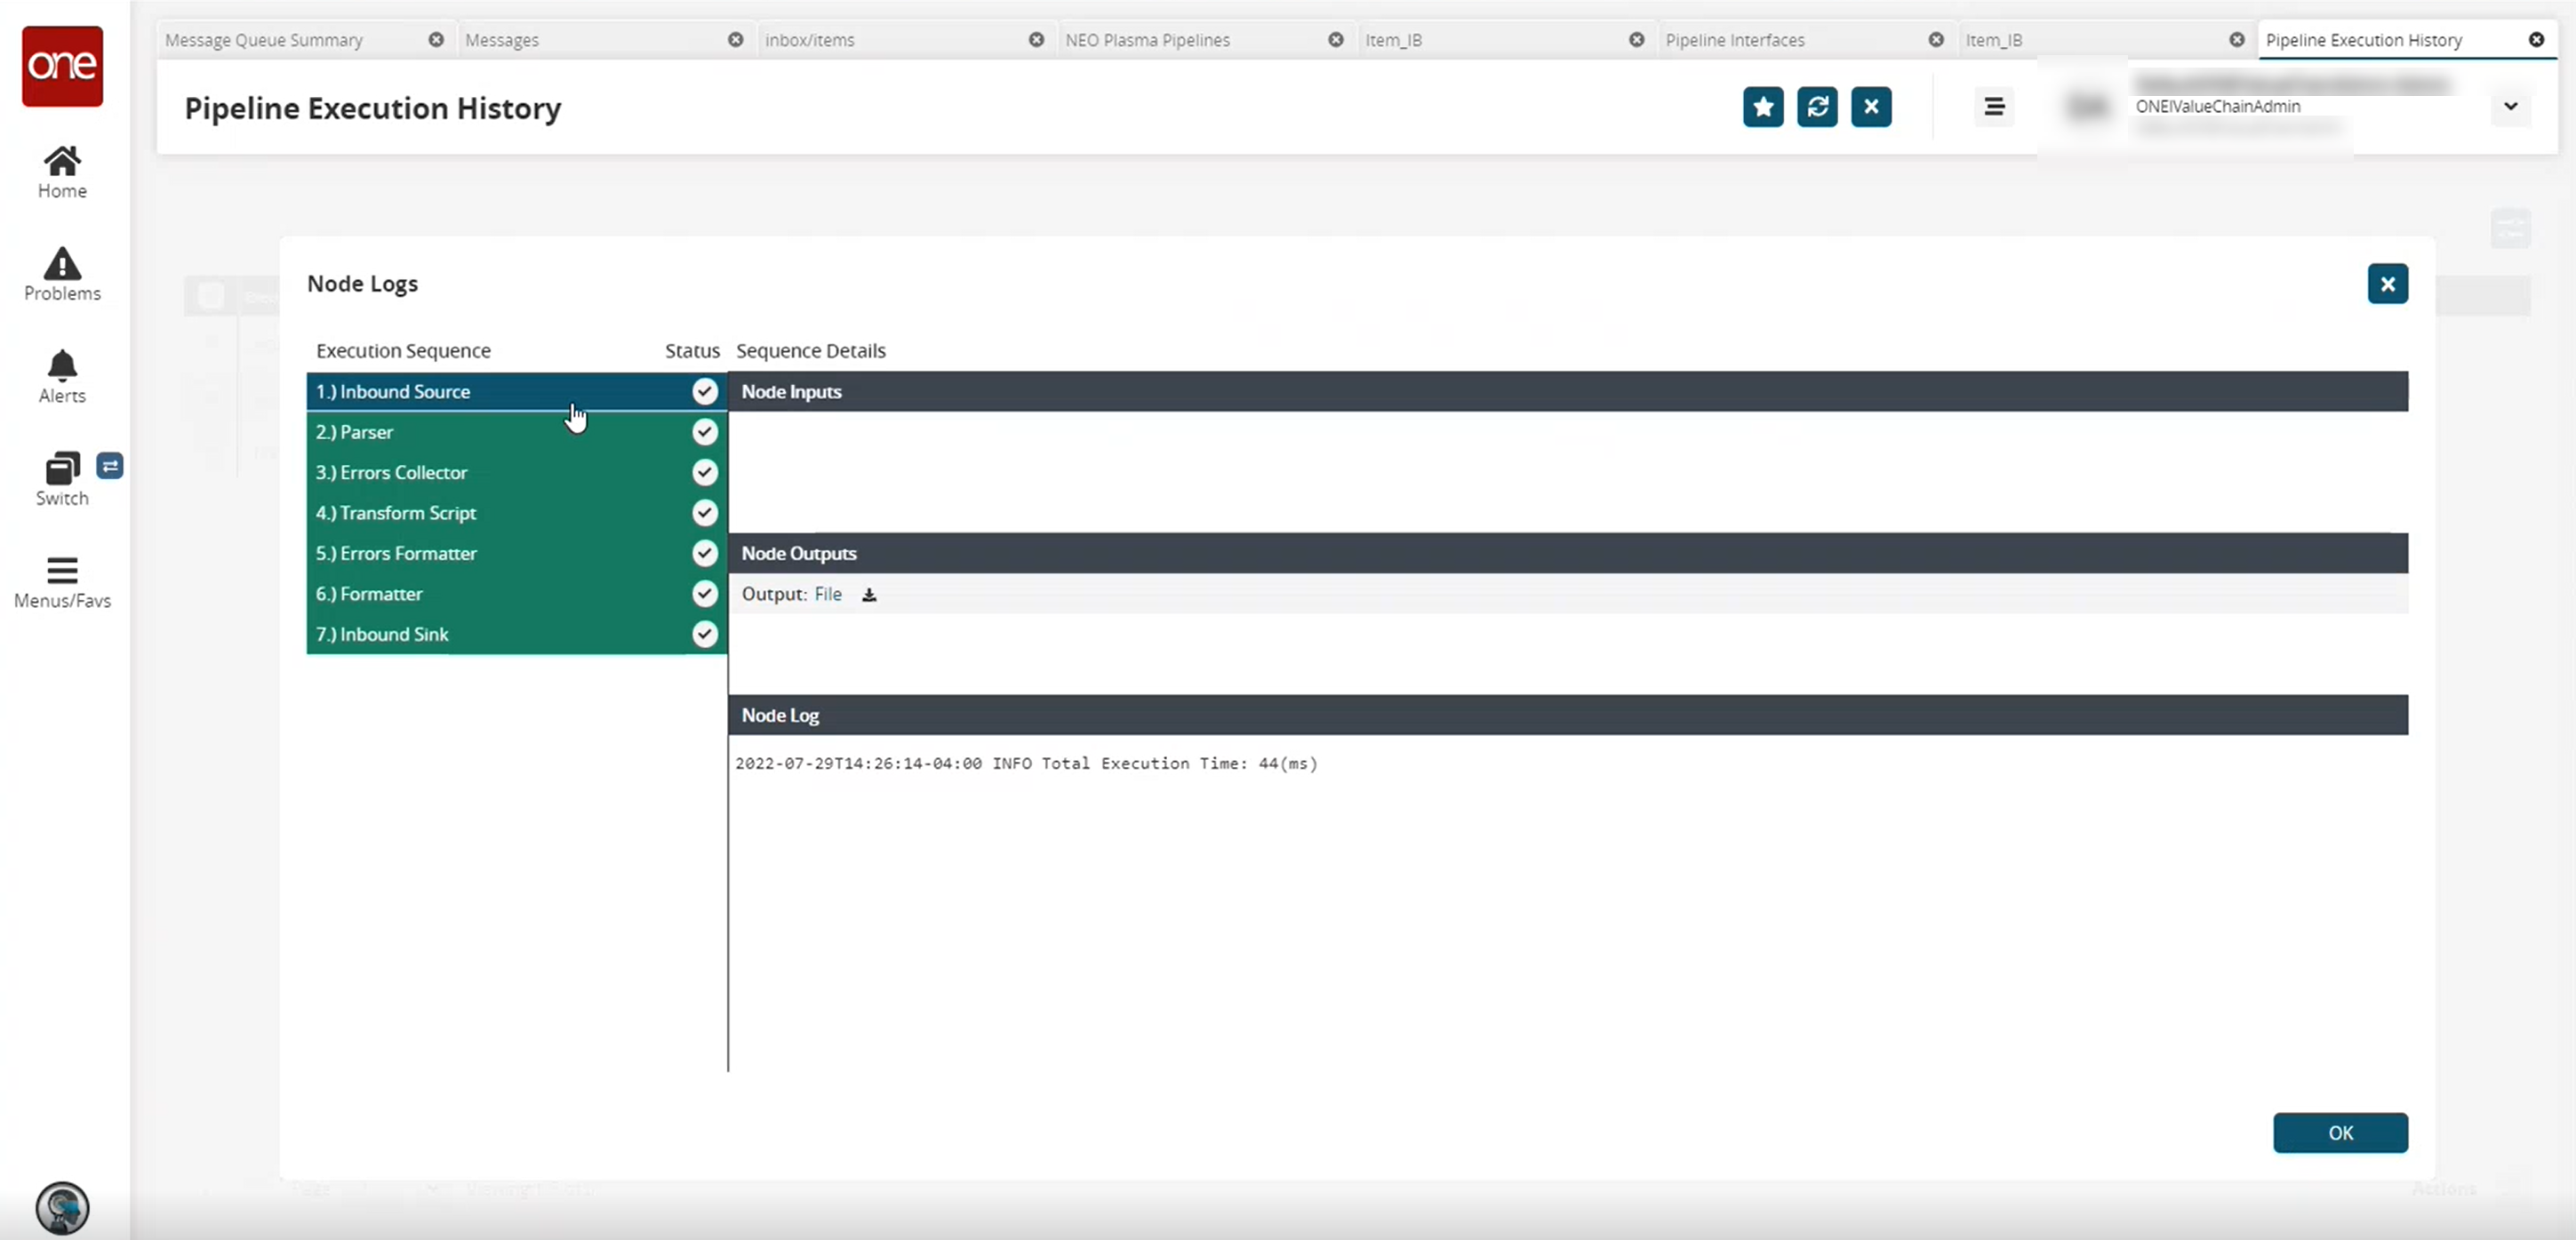Check status of 6.) Formatter node
The height and width of the screenshot is (1240, 2576).
(x=705, y=593)
